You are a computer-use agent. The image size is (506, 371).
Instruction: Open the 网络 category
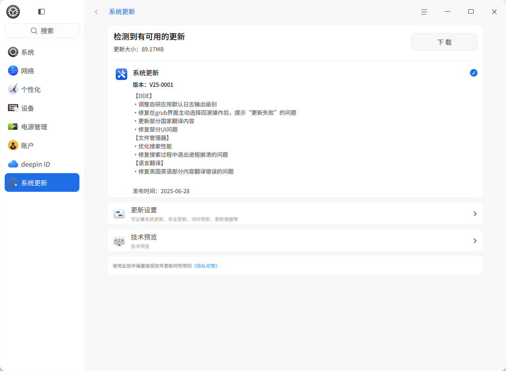click(x=42, y=71)
